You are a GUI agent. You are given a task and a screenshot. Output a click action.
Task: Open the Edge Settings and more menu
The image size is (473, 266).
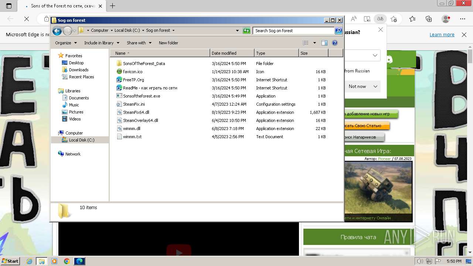pyautogui.click(x=463, y=19)
